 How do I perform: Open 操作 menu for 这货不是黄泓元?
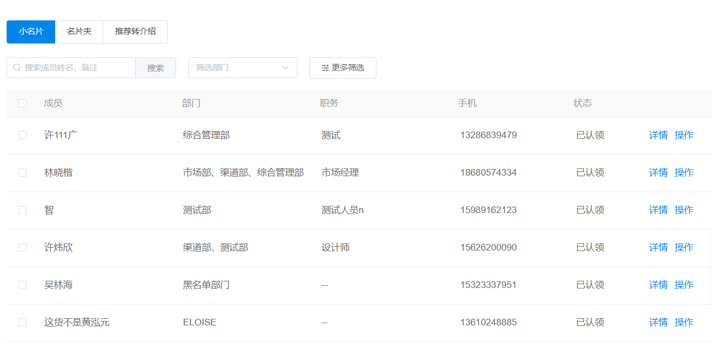[x=684, y=322]
